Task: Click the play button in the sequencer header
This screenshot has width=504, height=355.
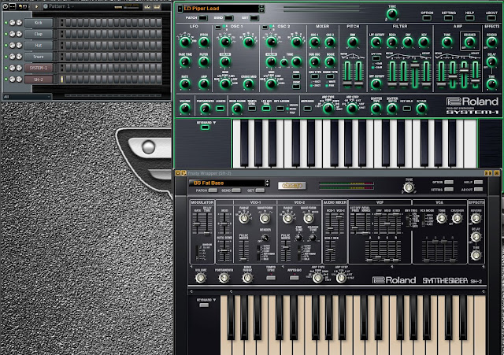Action: pos(36,6)
